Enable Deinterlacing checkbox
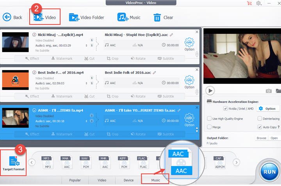281x186 pixels. point(260,118)
